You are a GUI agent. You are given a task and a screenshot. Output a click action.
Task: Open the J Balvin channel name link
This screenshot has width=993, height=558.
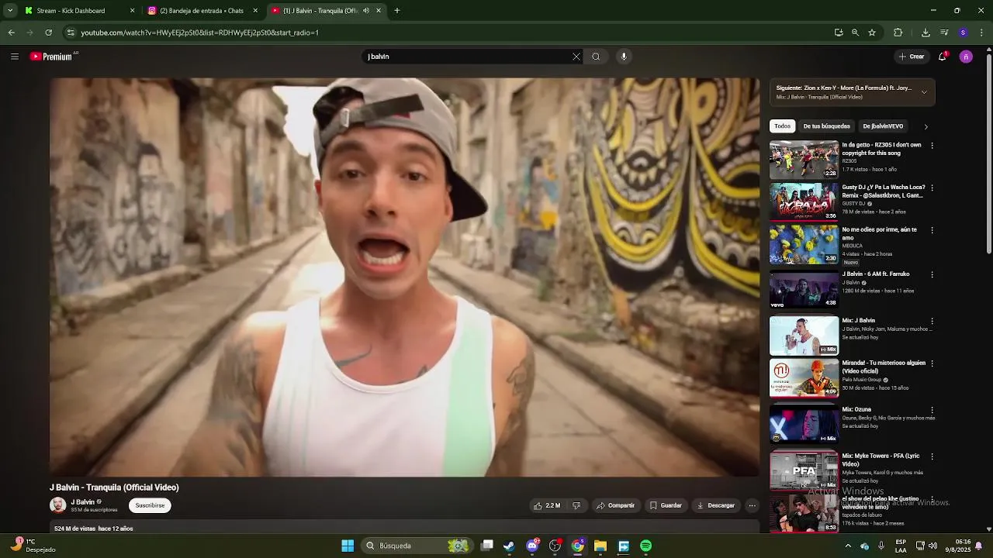(83, 501)
